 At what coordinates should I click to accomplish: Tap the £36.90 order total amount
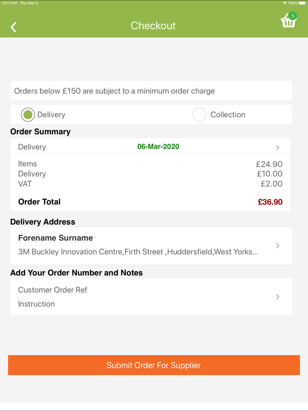(x=270, y=202)
